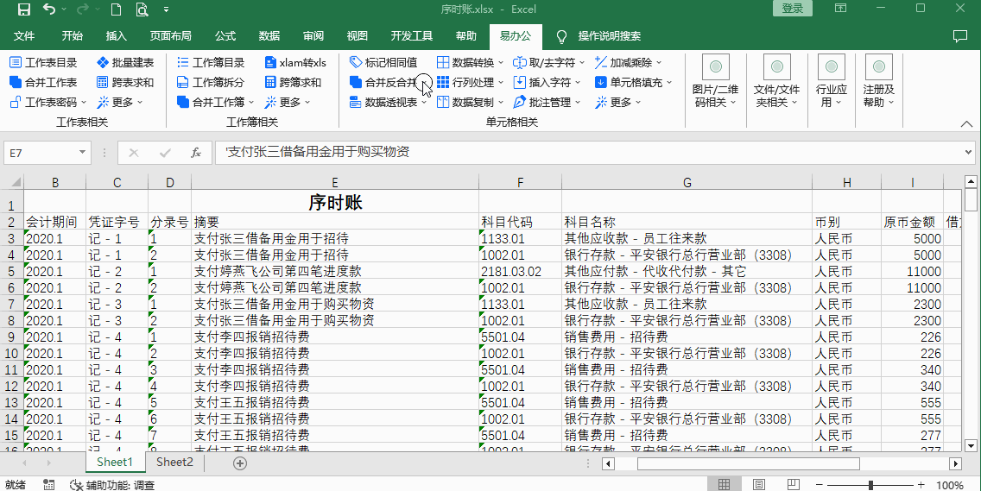
Task: Click 跨簿求和 tool
Action: click(x=293, y=83)
